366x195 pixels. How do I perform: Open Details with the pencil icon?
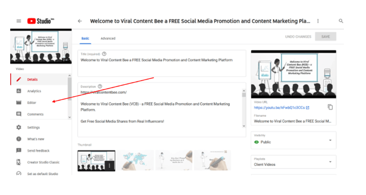[19, 80]
